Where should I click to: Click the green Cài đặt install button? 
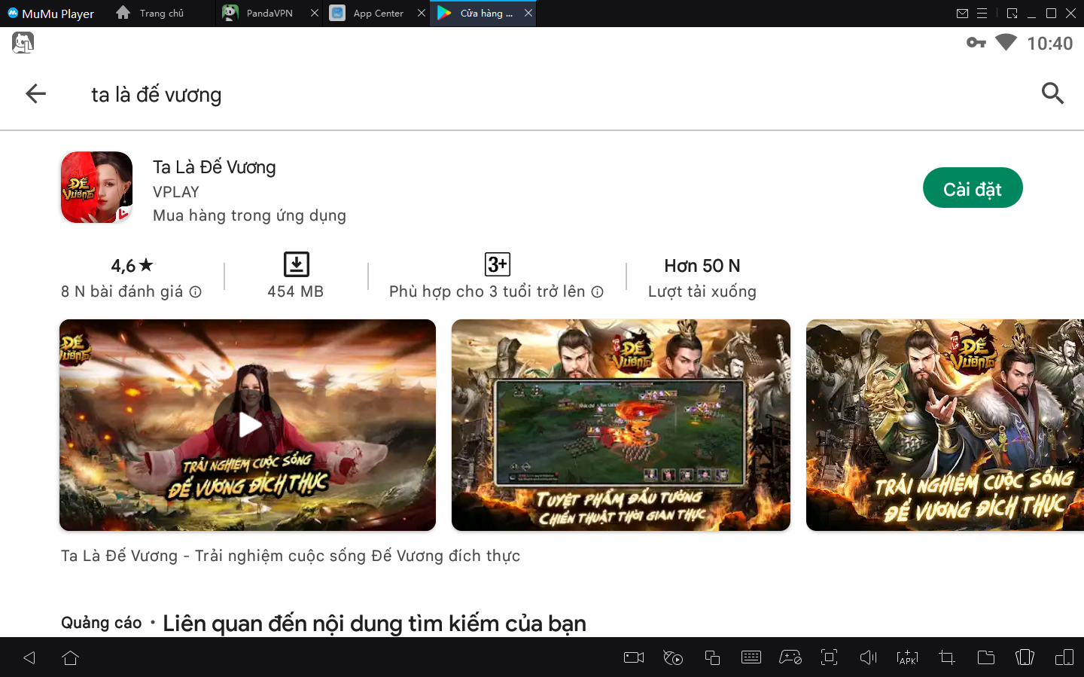click(x=972, y=188)
